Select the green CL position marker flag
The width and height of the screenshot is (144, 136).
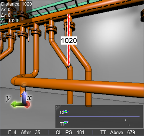click(x=66, y=112)
